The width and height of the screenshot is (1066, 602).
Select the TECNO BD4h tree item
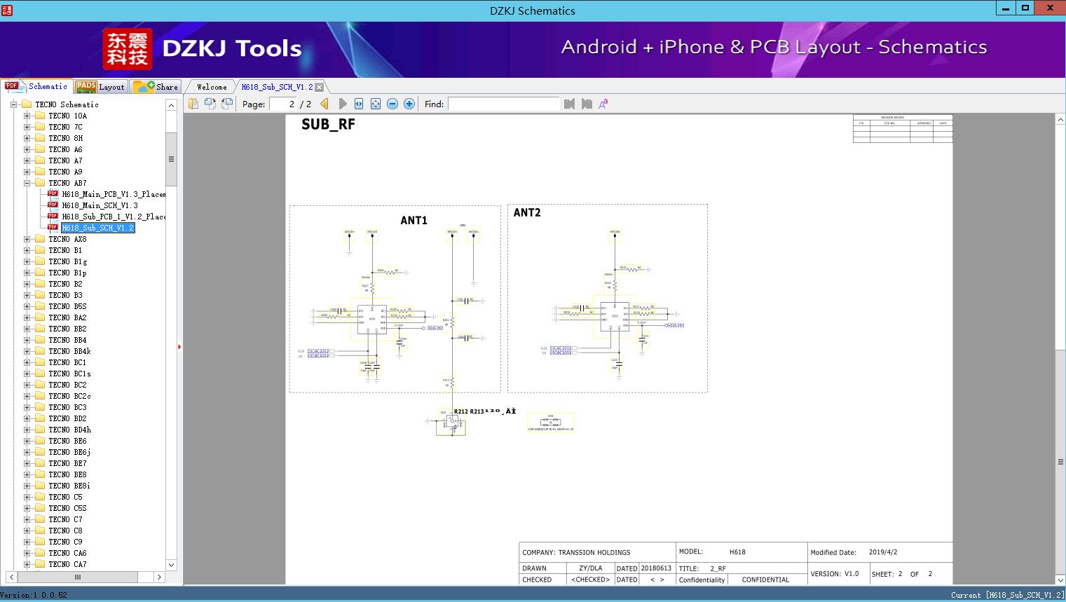[x=69, y=430]
